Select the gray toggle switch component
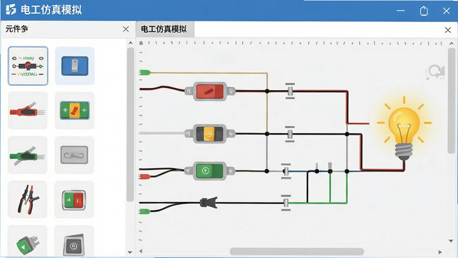This screenshot has height=258, width=458. click(x=74, y=155)
